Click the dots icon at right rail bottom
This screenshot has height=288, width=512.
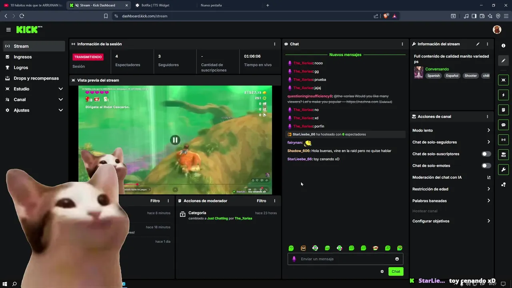[503, 184]
